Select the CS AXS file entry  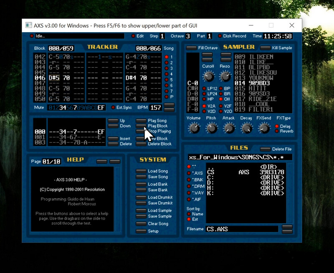[245, 172]
